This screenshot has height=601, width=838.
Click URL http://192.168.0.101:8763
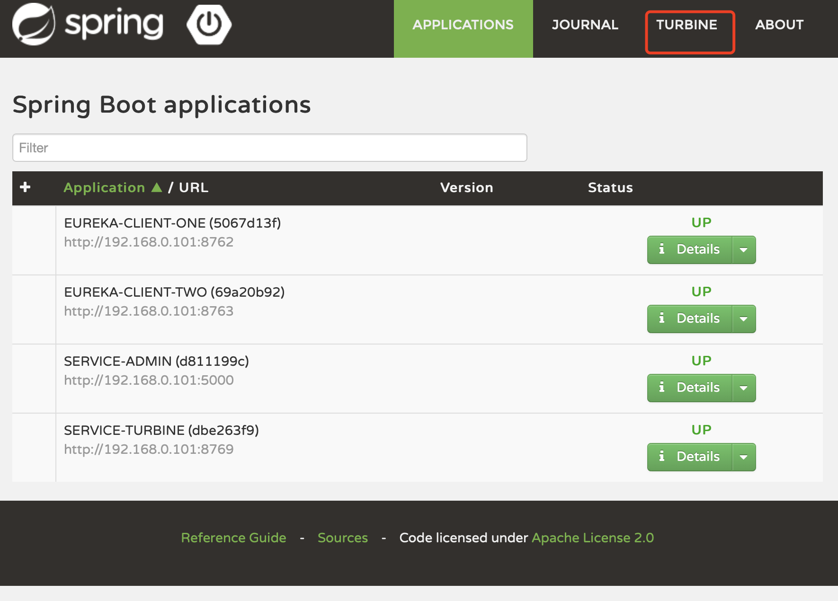[149, 311]
